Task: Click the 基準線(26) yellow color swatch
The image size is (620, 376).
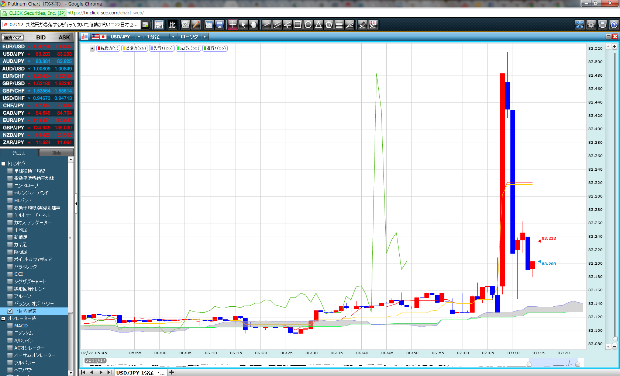Action: coord(124,48)
